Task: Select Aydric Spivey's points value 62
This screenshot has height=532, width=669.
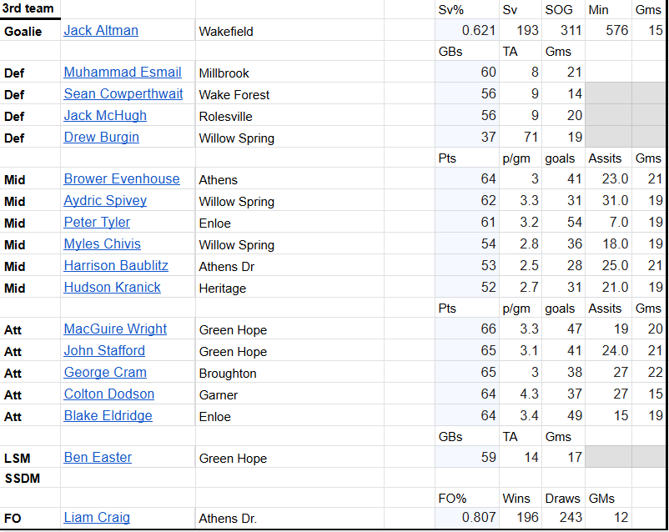Action: point(467,201)
